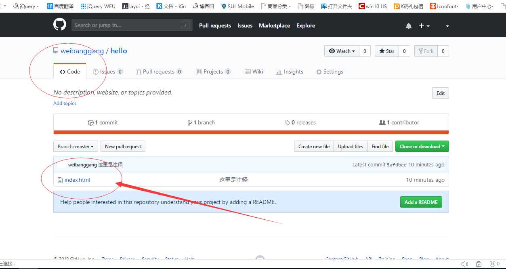Viewport: 506px width, 269px height.
Task: Open the hello repository link
Action: point(119,51)
